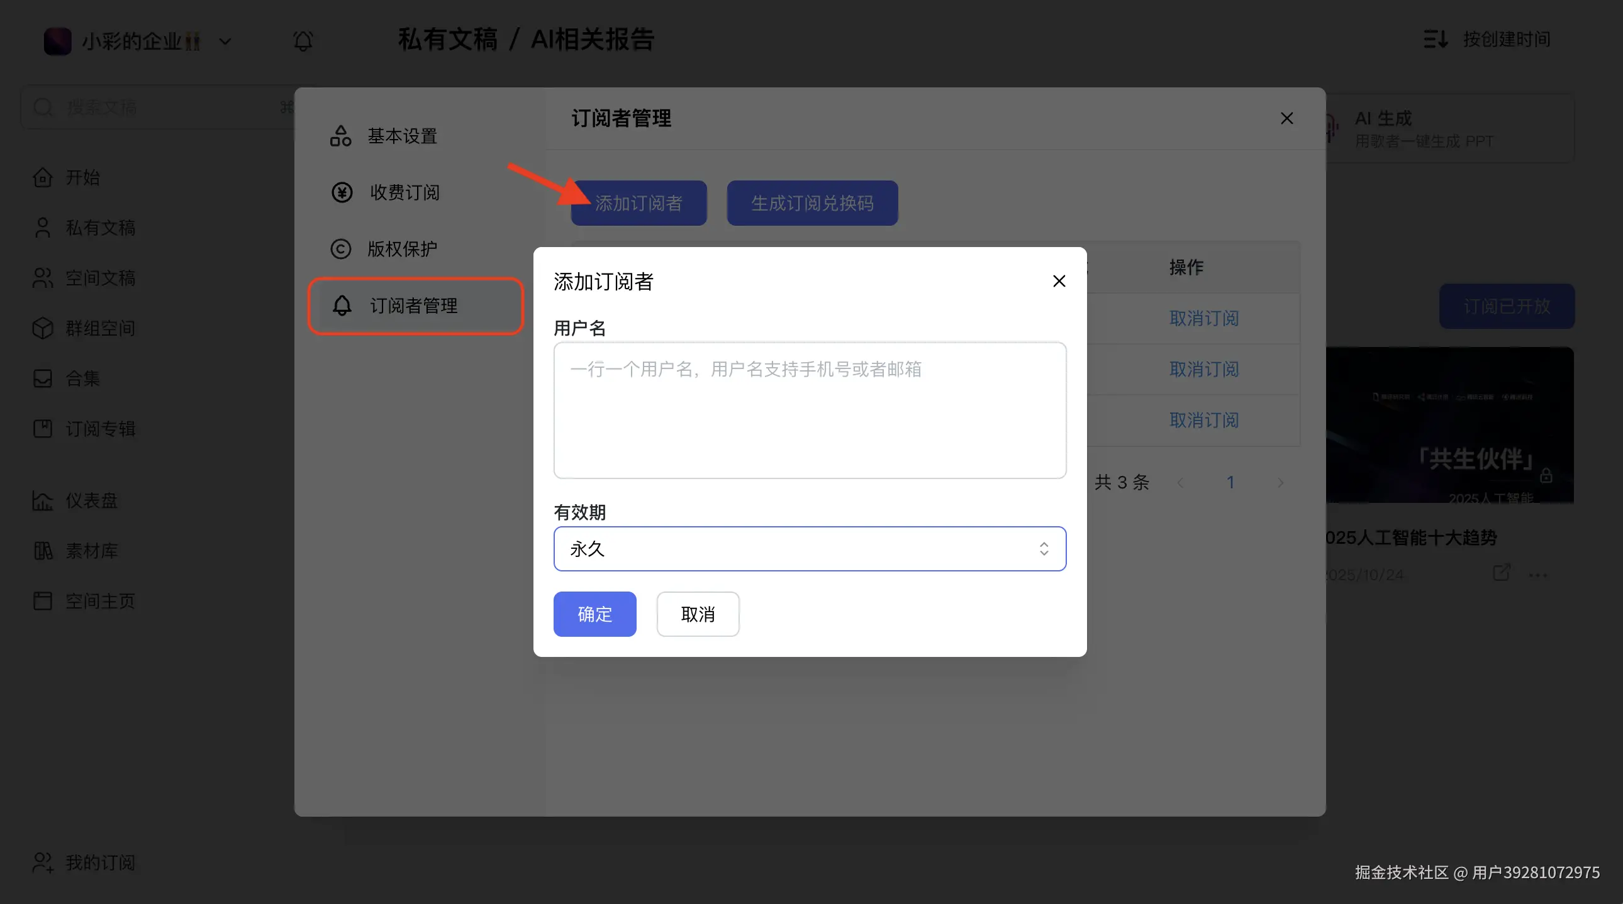
Task: Click 生成订阅兑换码 button
Action: (811, 202)
